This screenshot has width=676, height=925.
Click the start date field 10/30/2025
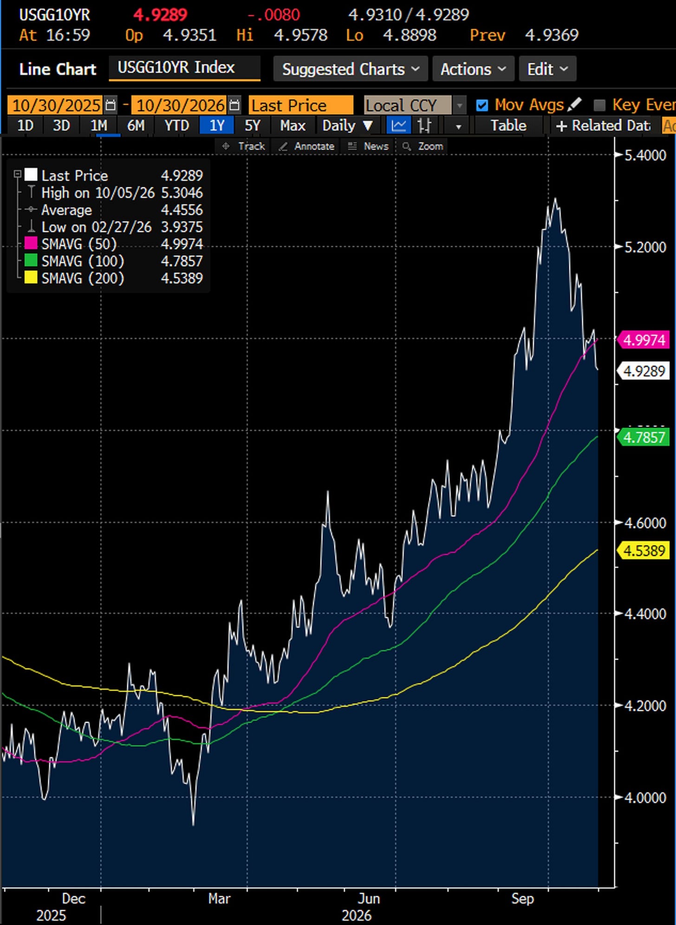pyautogui.click(x=56, y=106)
